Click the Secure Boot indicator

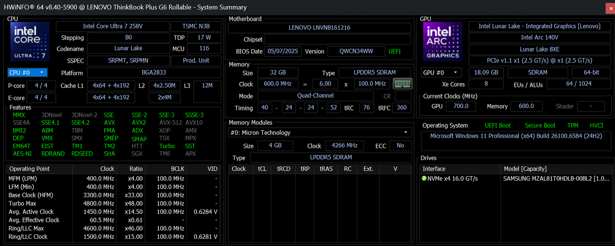pos(540,125)
